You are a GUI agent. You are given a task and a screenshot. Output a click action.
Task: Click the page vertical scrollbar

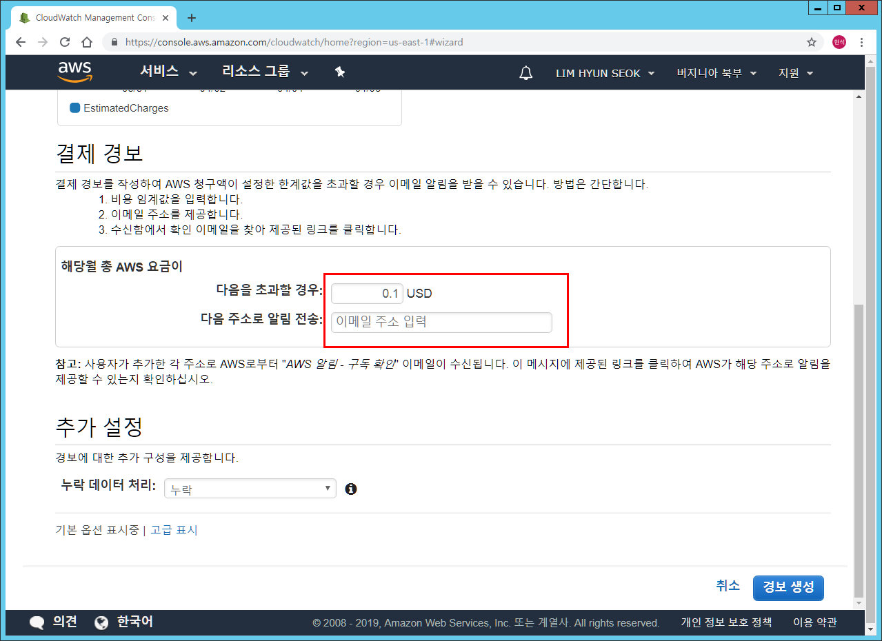pos(859,451)
